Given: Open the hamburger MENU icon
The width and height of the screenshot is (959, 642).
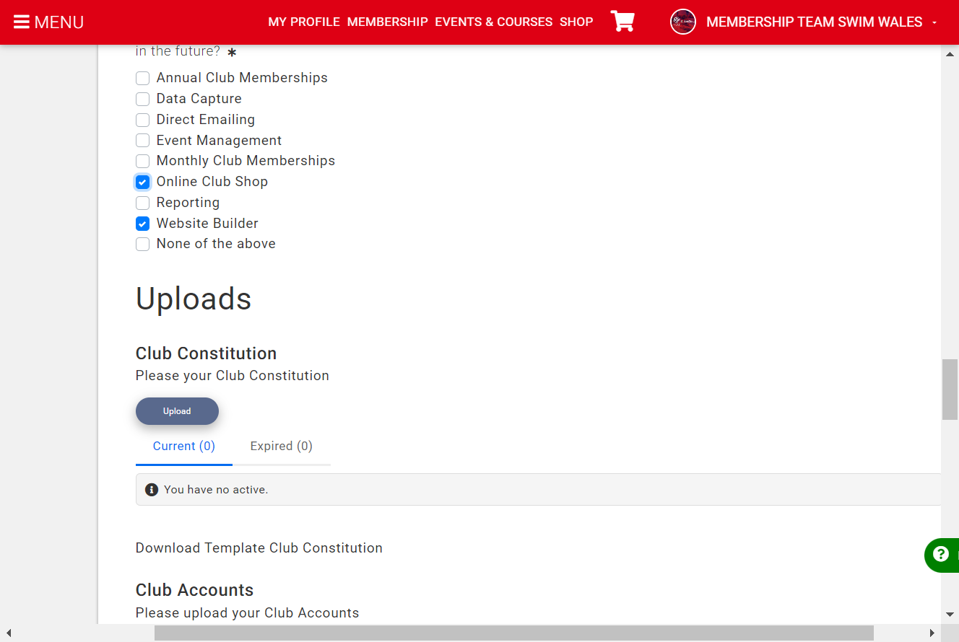Looking at the screenshot, I should tap(21, 22).
